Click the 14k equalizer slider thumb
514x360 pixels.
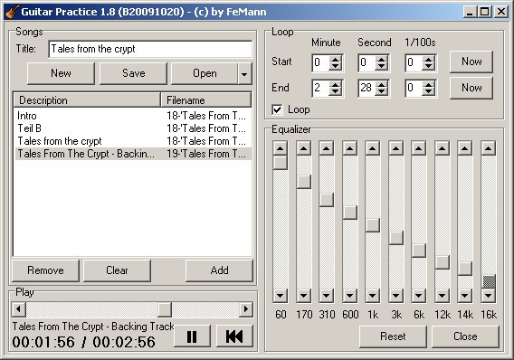(x=465, y=269)
